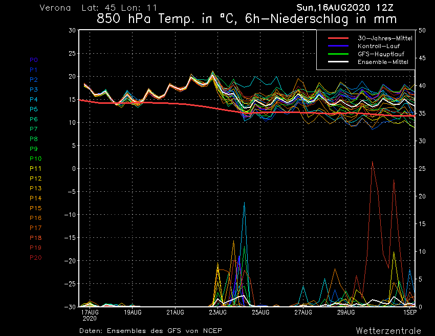Click the 850 hPa Temp chart title
Screen dimensions: 435x336
(x=246, y=19)
